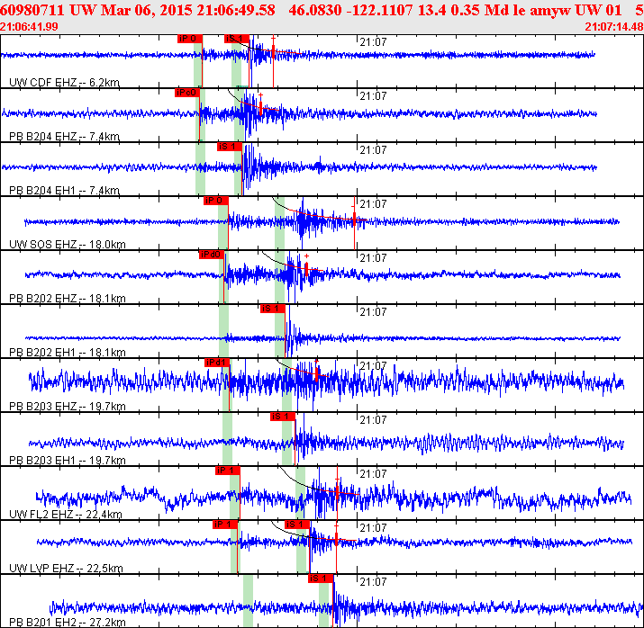
Task: Click the iPc0 pick flag on PB B204 EHZ
Action: [186, 93]
